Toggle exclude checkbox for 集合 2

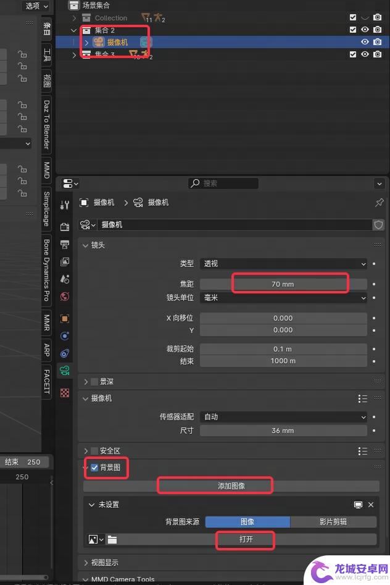[353, 30]
